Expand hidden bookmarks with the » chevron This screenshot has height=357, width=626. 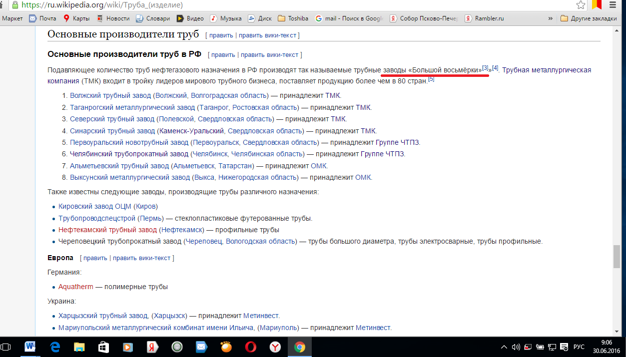point(550,18)
